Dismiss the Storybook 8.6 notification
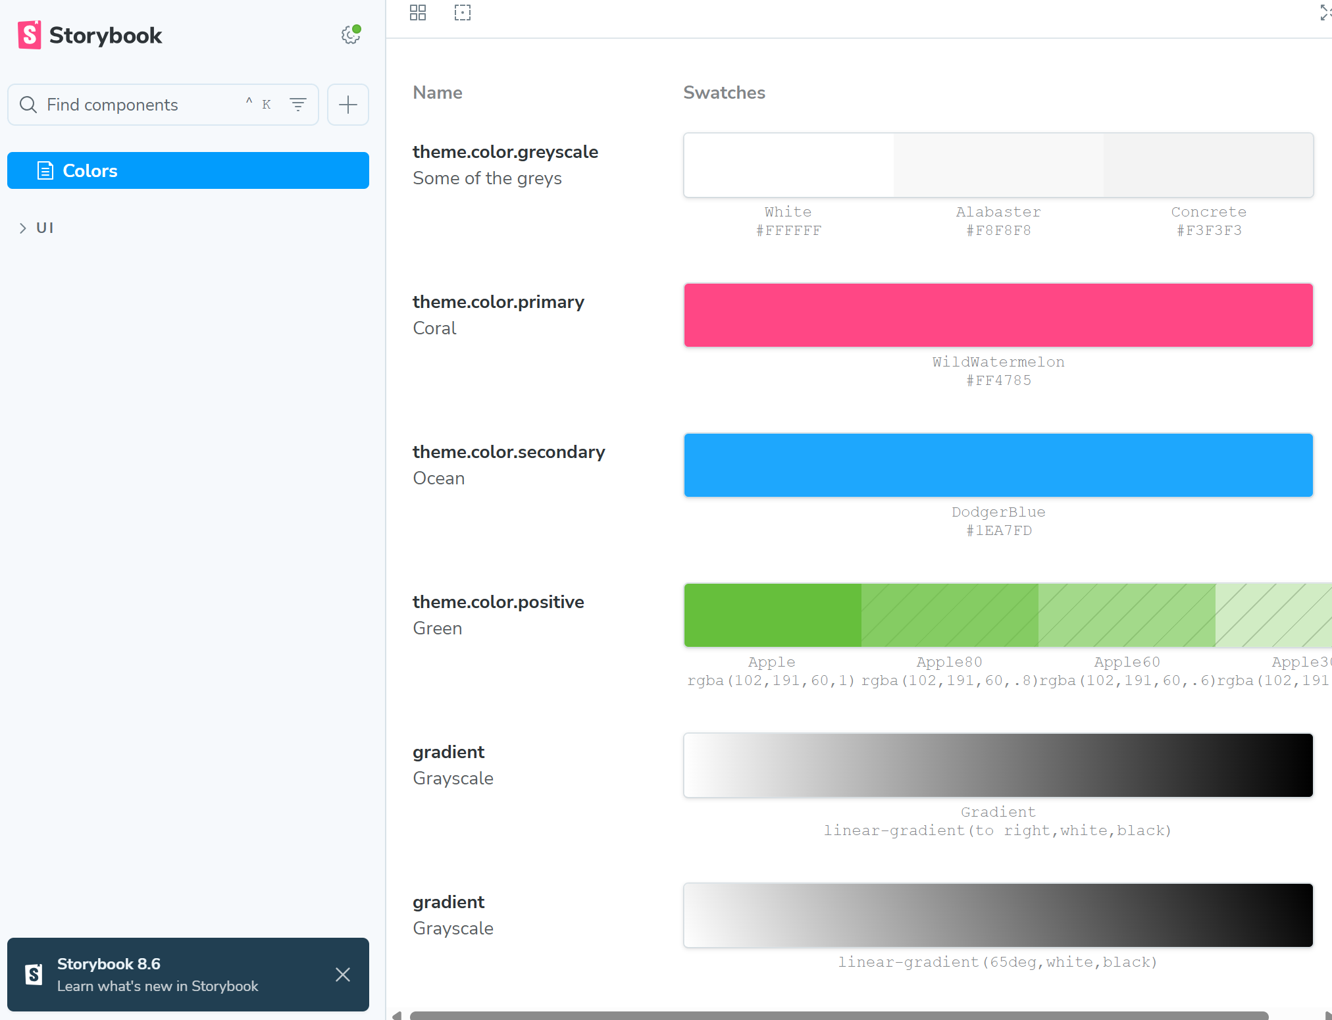The height and width of the screenshot is (1020, 1332). pyautogui.click(x=343, y=975)
